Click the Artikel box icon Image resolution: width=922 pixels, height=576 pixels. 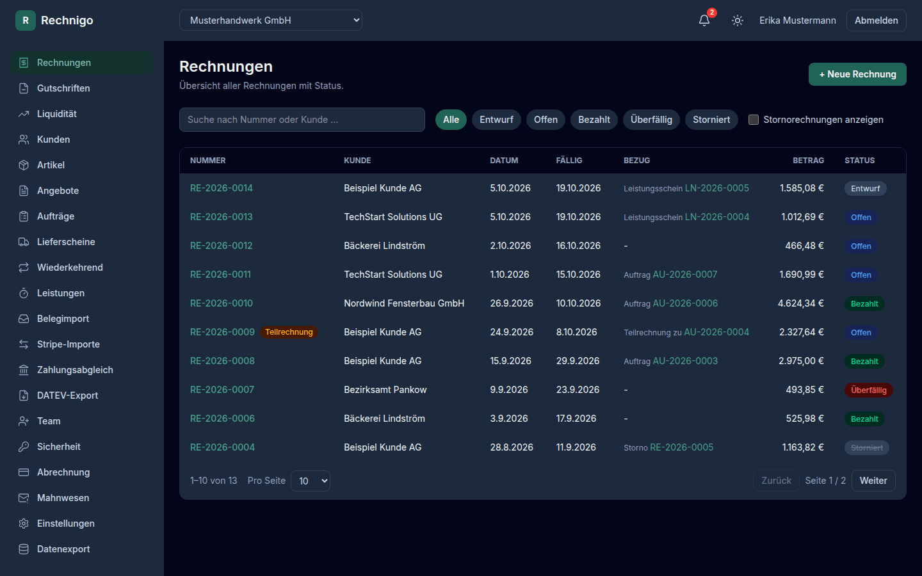(x=24, y=165)
